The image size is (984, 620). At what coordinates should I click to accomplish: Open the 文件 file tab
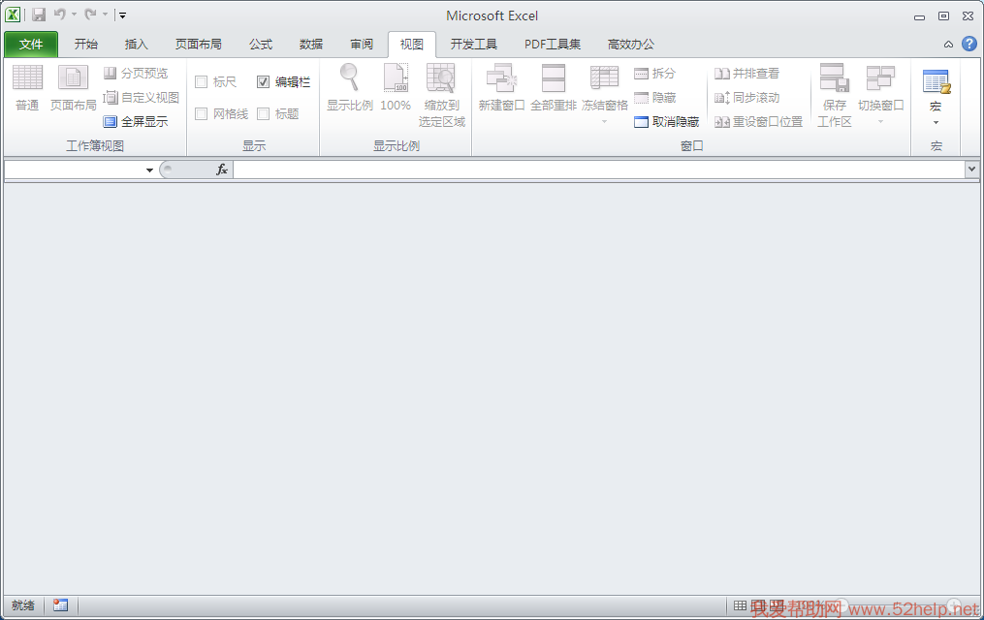point(31,45)
